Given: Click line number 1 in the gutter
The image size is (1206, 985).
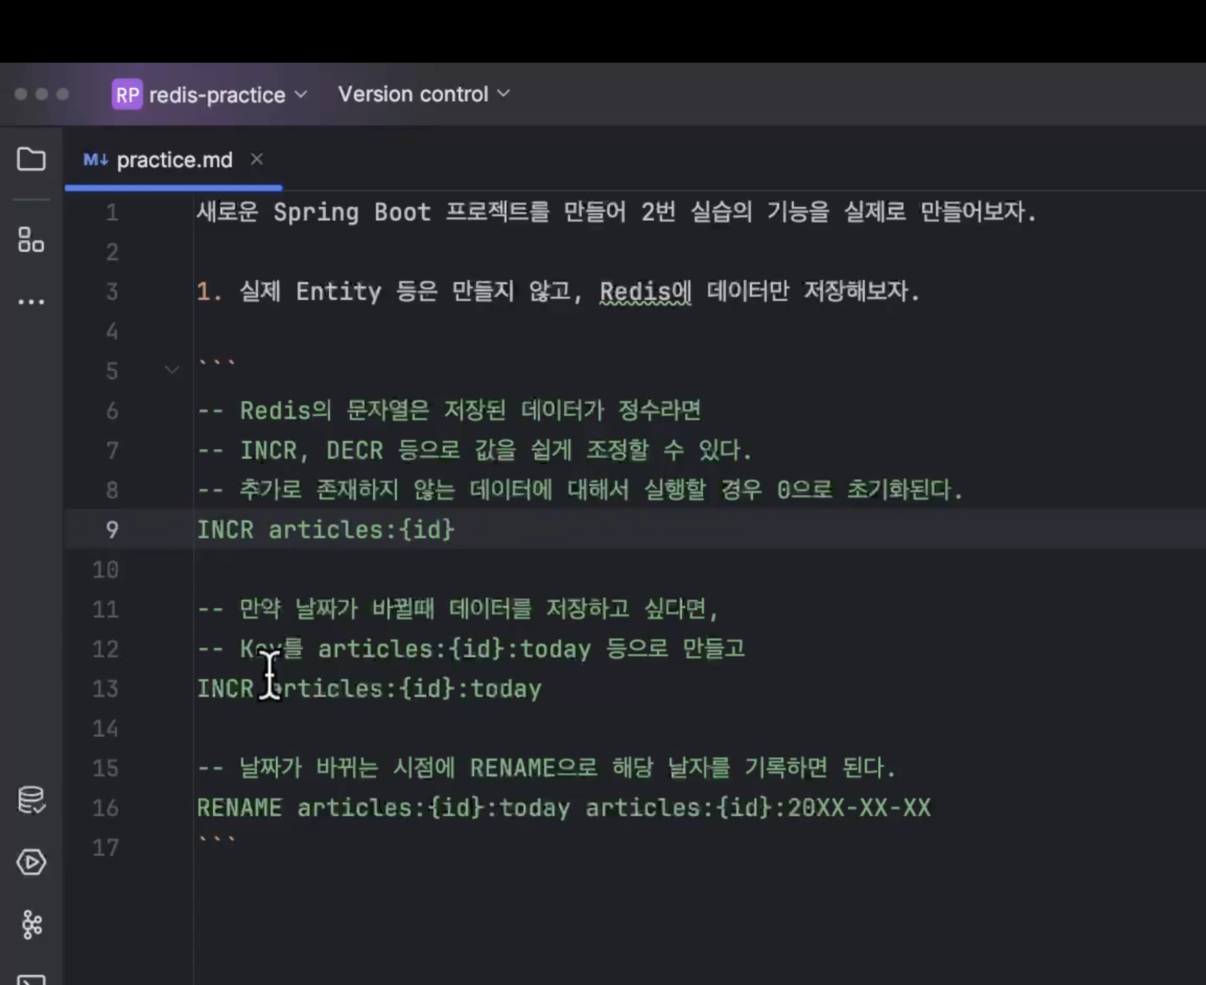Looking at the screenshot, I should [112, 212].
